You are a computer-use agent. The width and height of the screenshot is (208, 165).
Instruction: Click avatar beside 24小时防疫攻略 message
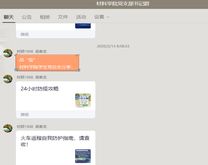(x=8, y=79)
